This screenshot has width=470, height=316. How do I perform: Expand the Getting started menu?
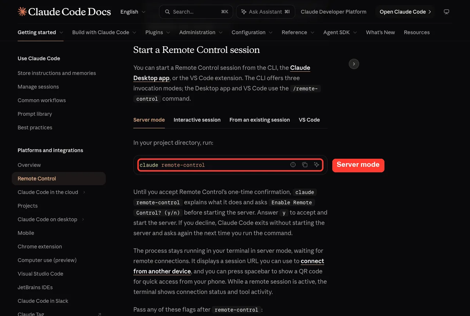pyautogui.click(x=40, y=32)
